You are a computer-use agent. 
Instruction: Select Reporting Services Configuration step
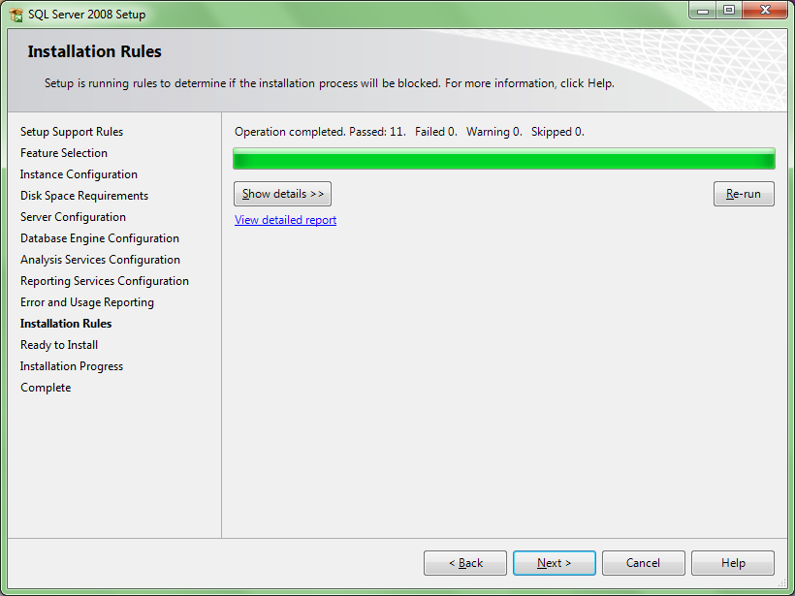coord(104,280)
